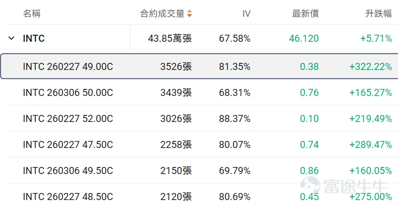
Task: Click IV 81.35% cell
Action: point(235,67)
